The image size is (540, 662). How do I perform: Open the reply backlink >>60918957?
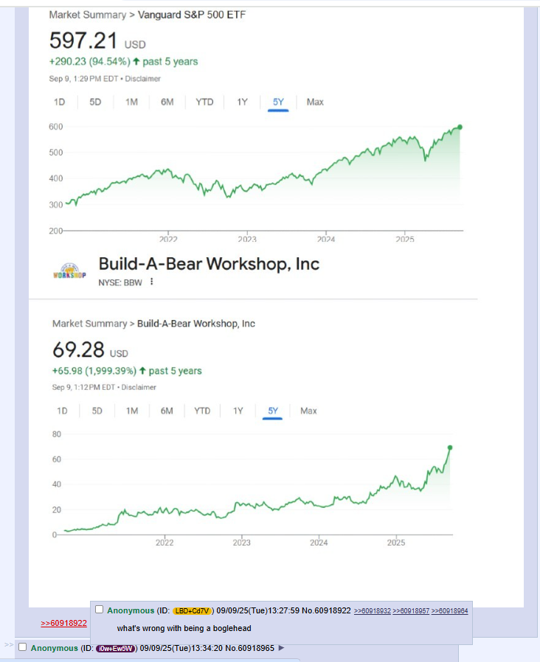[410, 610]
